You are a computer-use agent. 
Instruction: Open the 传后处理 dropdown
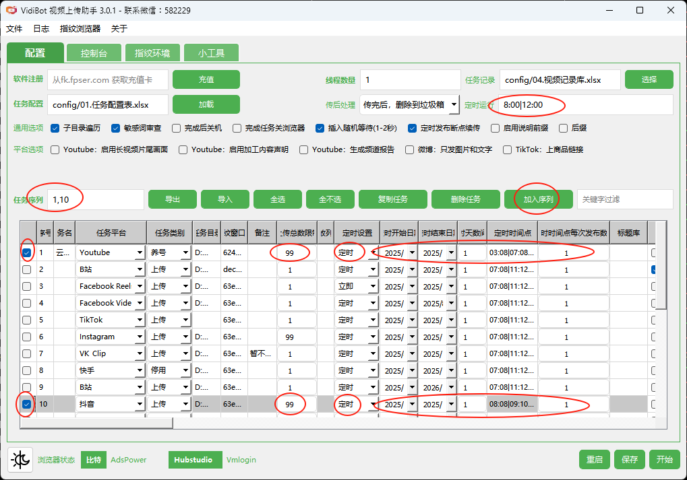tap(454, 104)
